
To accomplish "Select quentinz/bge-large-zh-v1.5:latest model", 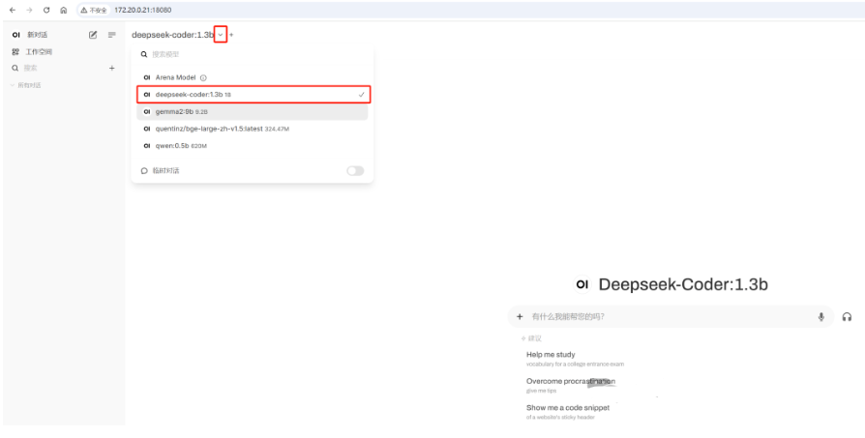I will (253, 129).
